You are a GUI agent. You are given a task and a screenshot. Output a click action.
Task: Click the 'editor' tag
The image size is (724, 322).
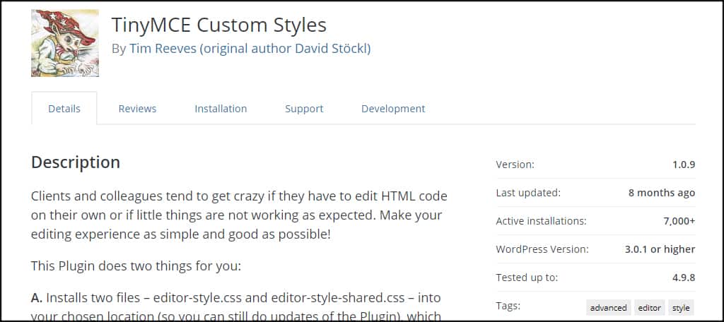(x=649, y=308)
